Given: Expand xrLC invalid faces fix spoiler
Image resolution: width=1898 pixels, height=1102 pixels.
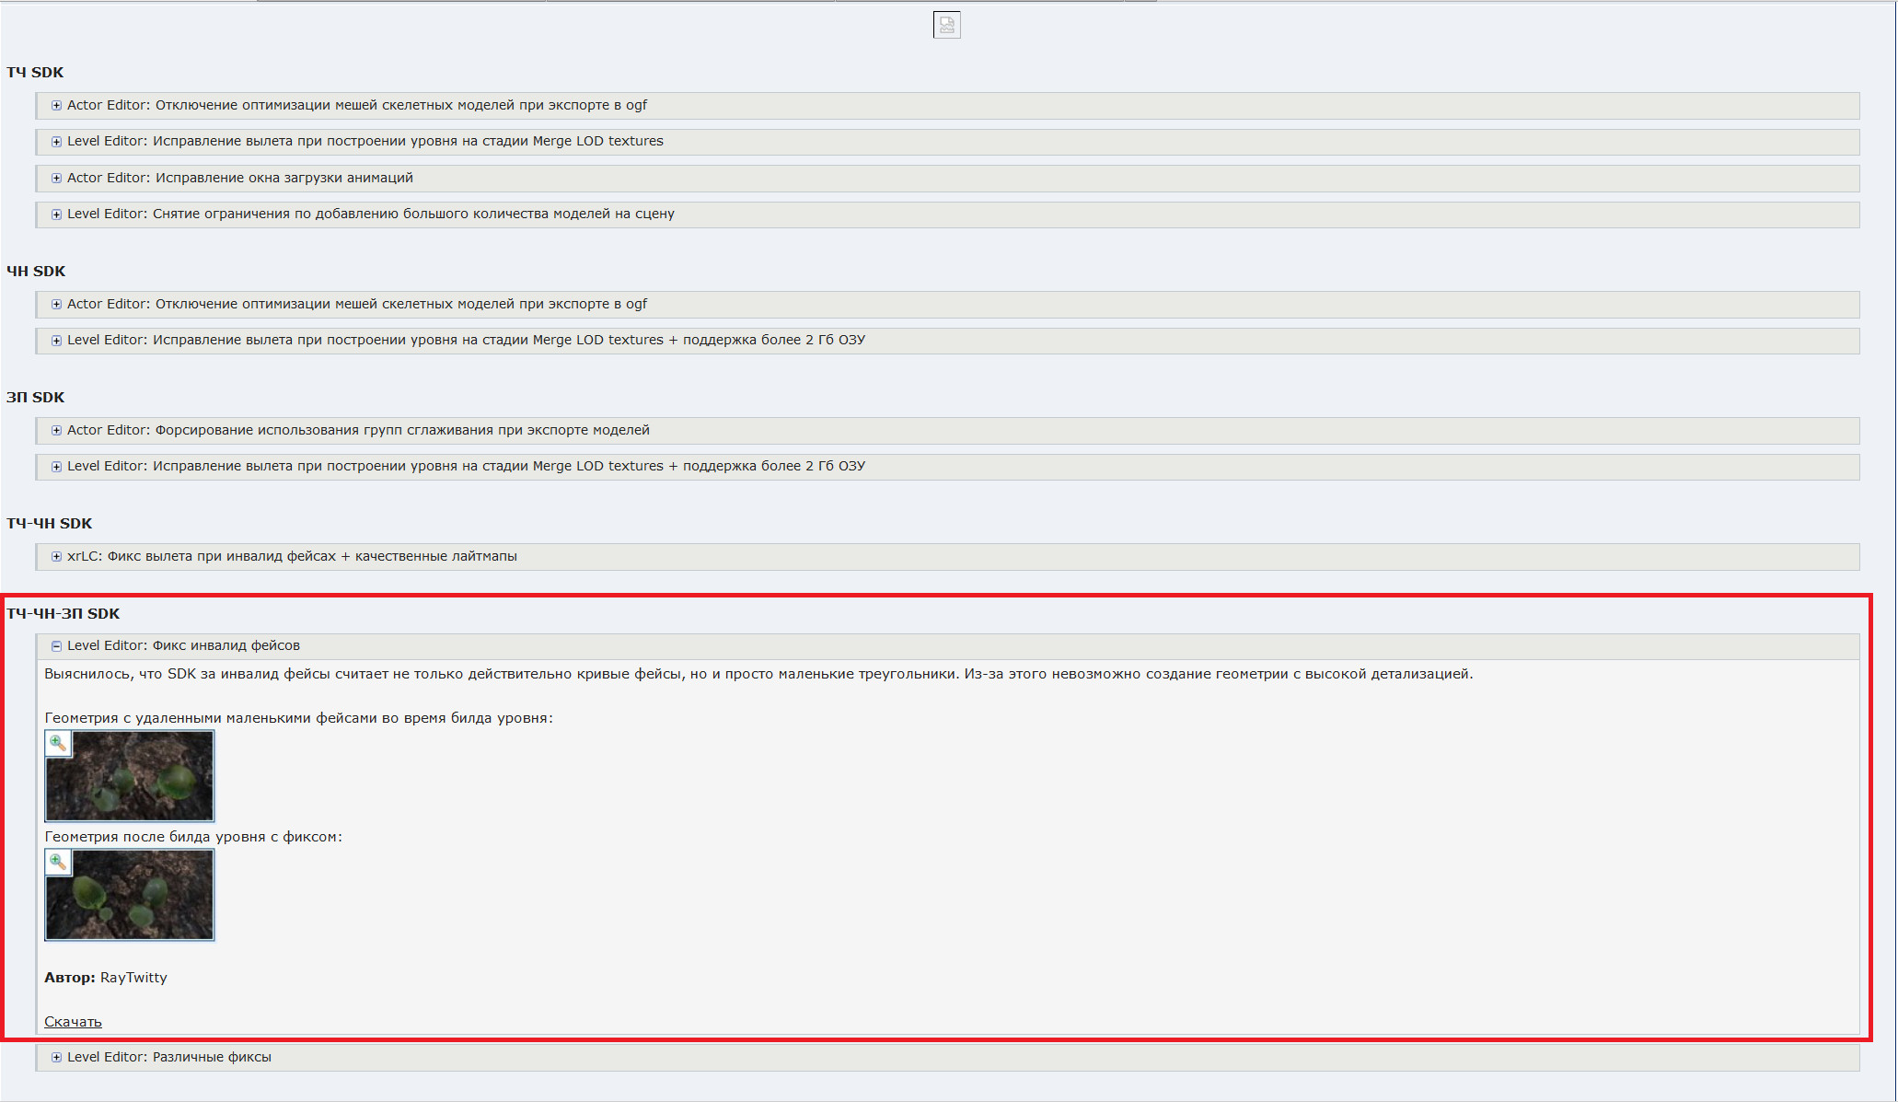Looking at the screenshot, I should (x=947, y=556).
